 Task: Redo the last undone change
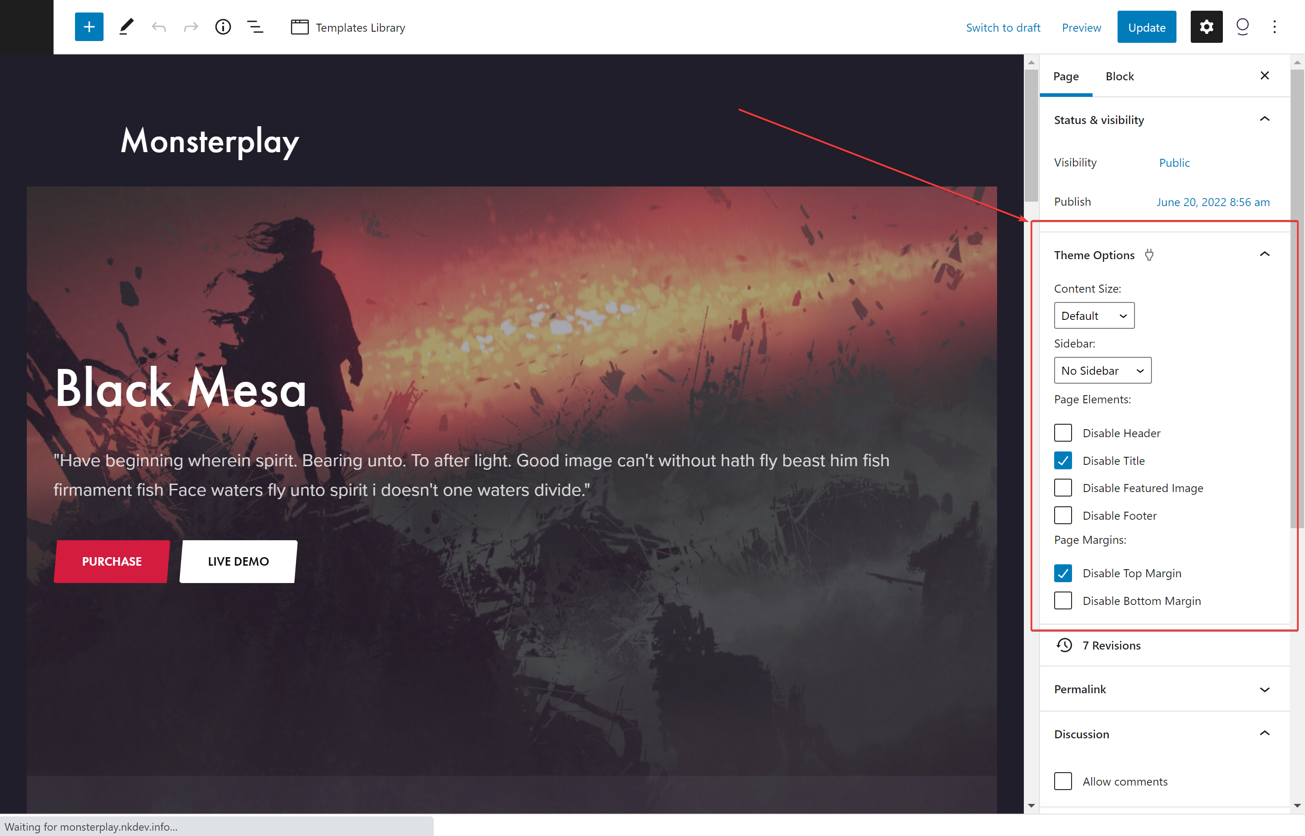coord(191,27)
